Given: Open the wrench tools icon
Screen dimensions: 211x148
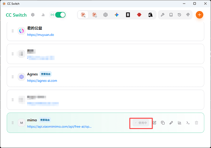Looking at the screenshot, I should coord(163,15).
